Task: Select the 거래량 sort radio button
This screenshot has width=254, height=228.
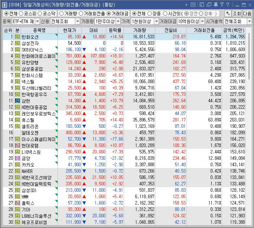Action: tap(61, 13)
